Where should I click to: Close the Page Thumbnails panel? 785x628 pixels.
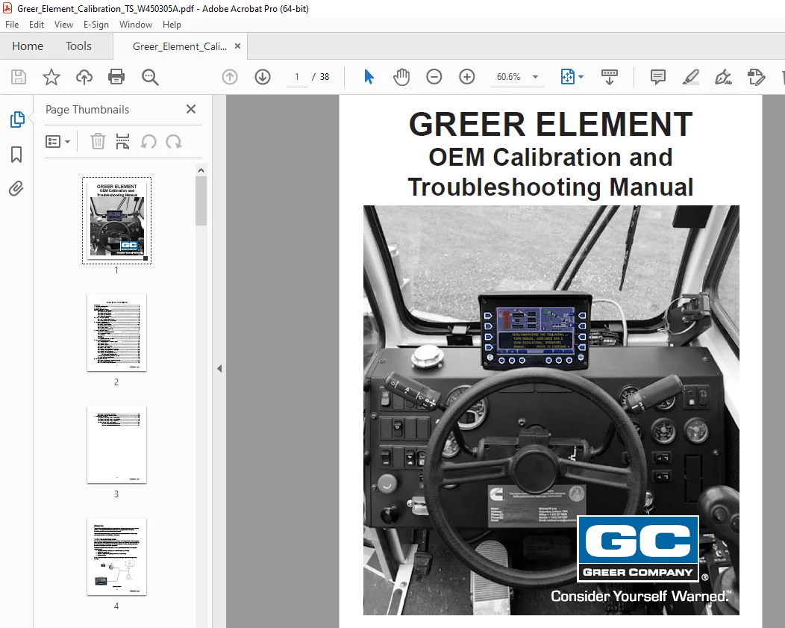[x=191, y=109]
